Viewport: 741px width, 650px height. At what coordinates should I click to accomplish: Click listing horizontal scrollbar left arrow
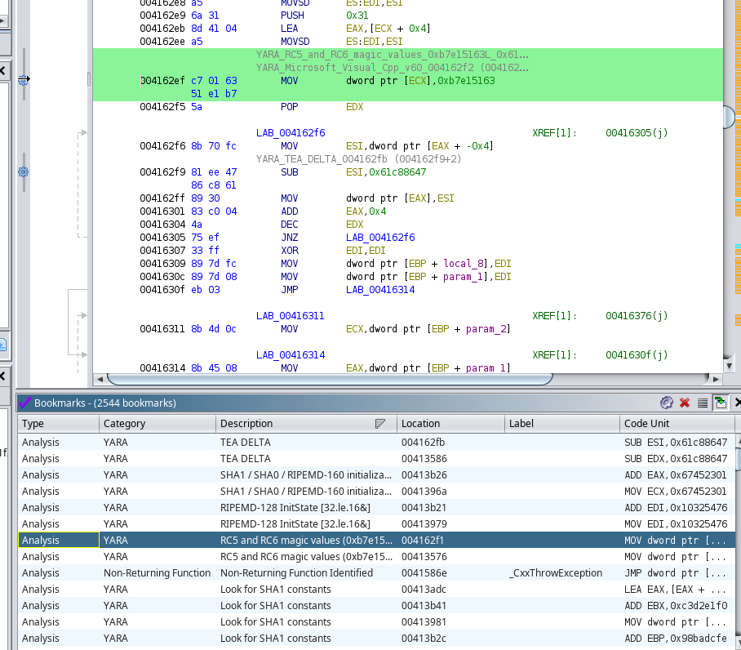pyautogui.click(x=100, y=379)
